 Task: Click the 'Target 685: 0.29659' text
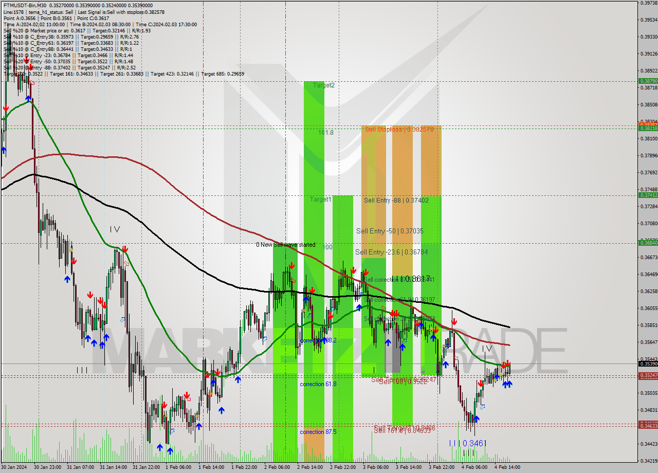pyautogui.click(x=223, y=74)
